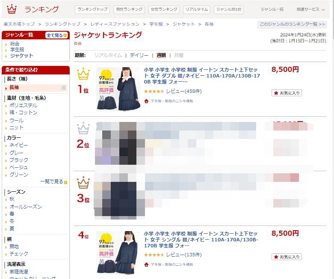The image size is (334, 279).
Task: Remove the 長袖 filter with its x icon
Action: pos(64,88)
